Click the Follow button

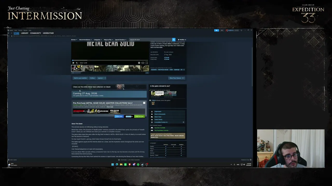point(92,78)
